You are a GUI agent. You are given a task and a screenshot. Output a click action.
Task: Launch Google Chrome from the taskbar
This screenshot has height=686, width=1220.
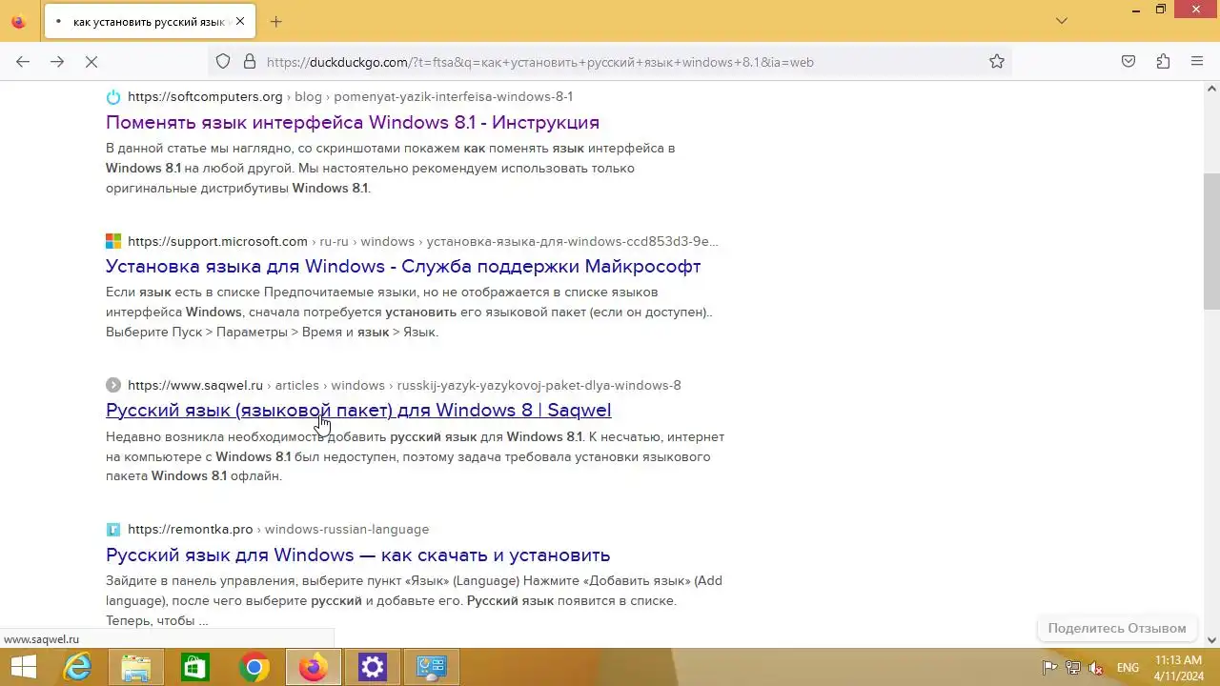click(254, 668)
